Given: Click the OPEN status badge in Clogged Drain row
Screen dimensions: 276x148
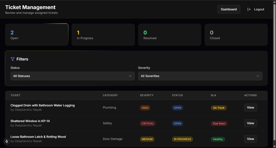Looking at the screenshot, I should [177, 108].
